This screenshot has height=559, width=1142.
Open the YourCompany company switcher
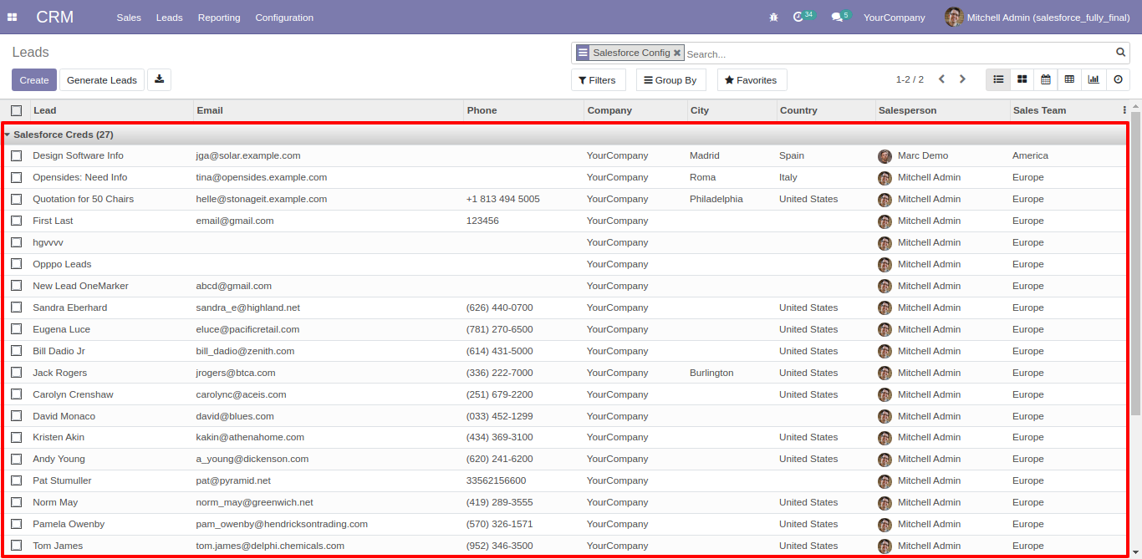coord(894,18)
